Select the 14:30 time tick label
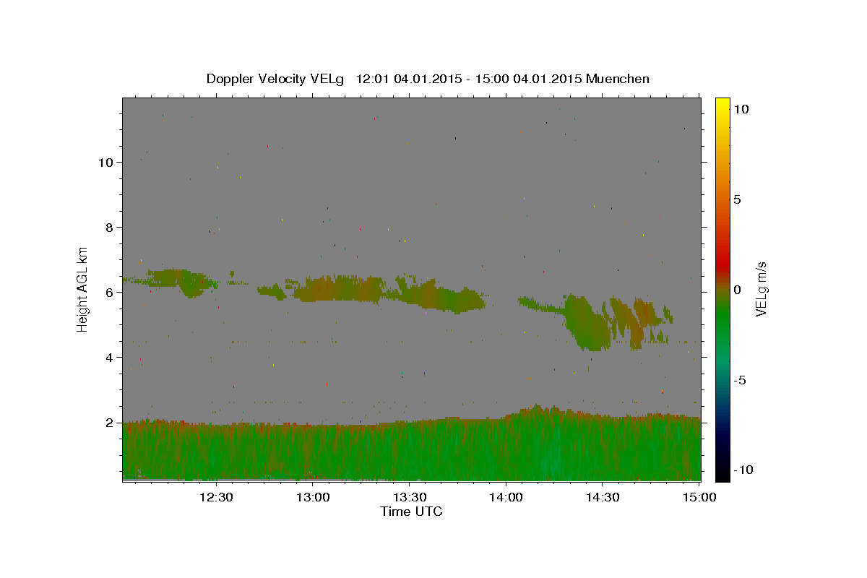The height and width of the screenshot is (578, 867). [603, 497]
